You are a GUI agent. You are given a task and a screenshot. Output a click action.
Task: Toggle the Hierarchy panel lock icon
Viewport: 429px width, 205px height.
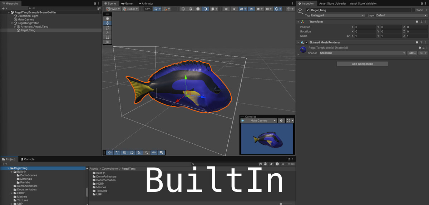95,3
